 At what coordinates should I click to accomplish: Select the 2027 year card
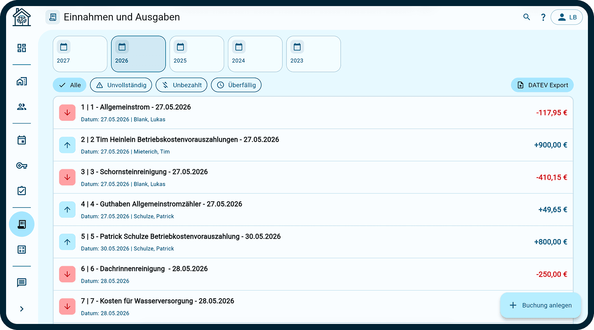[80, 54]
